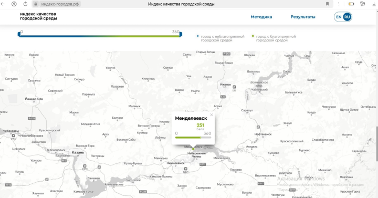Image resolution: width=378 pixels, height=198 pixels.
Task: Open the browser extensions icon
Action: (x=363, y=4)
